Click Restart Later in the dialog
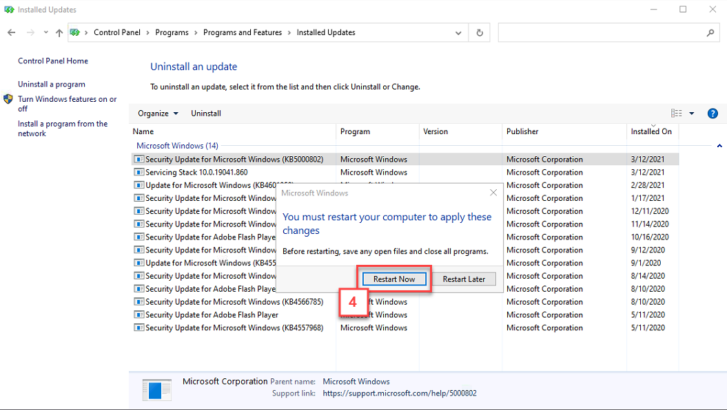 click(x=464, y=279)
